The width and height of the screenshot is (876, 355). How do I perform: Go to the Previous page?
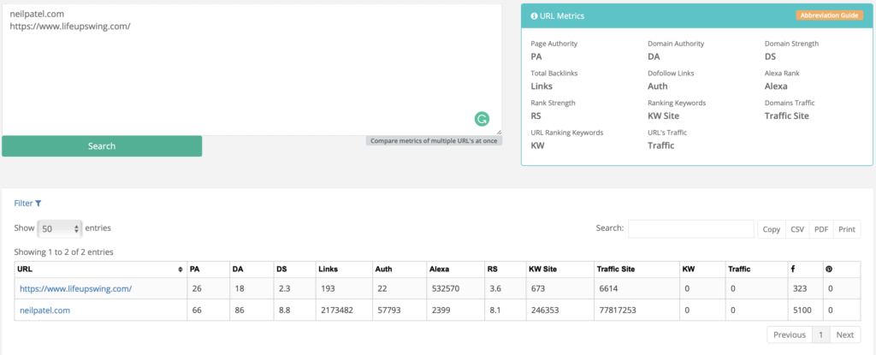[x=790, y=334]
